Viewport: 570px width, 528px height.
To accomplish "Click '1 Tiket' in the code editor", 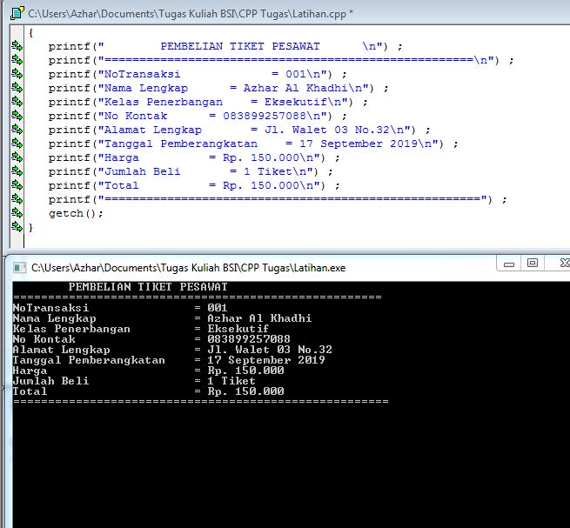I will pos(267,171).
